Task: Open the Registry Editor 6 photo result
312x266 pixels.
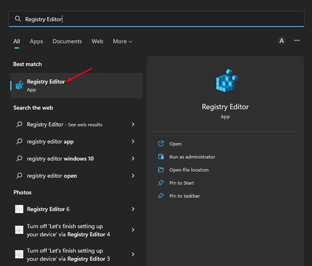Action: pos(48,209)
